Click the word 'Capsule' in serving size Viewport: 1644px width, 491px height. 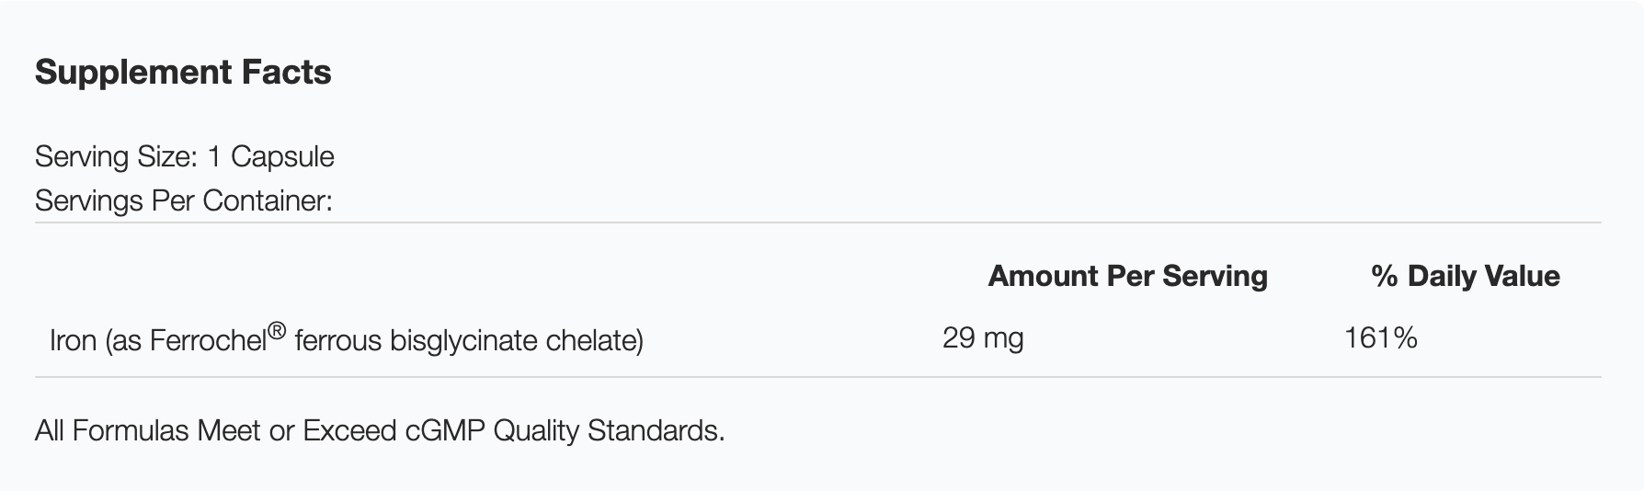click(x=282, y=157)
